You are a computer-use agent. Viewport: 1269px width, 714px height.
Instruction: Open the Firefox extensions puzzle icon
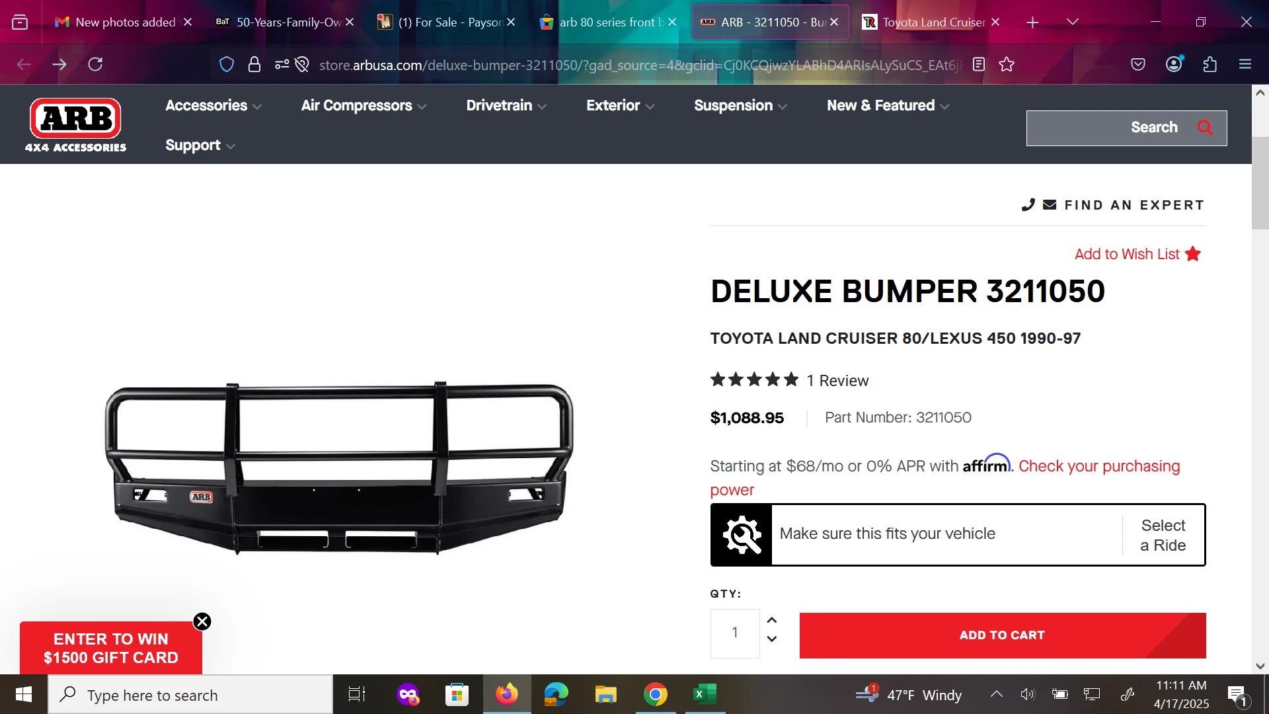click(x=1210, y=64)
